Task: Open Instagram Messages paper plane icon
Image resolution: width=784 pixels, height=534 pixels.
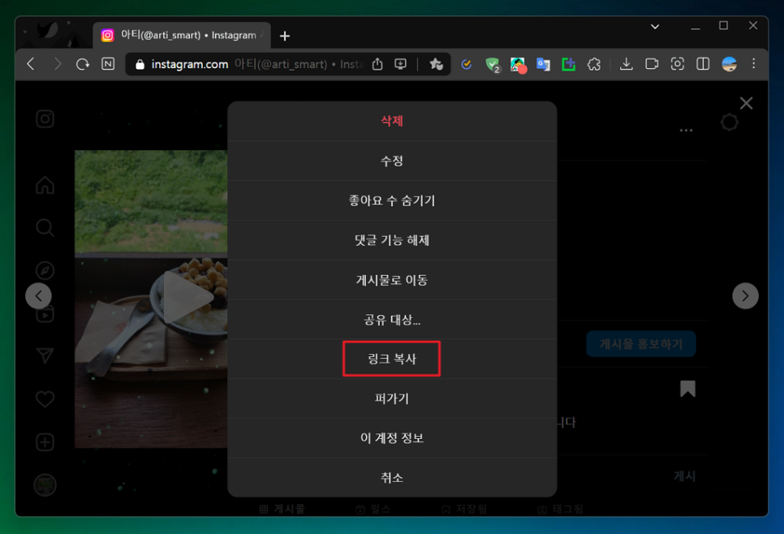Action: pos(45,356)
